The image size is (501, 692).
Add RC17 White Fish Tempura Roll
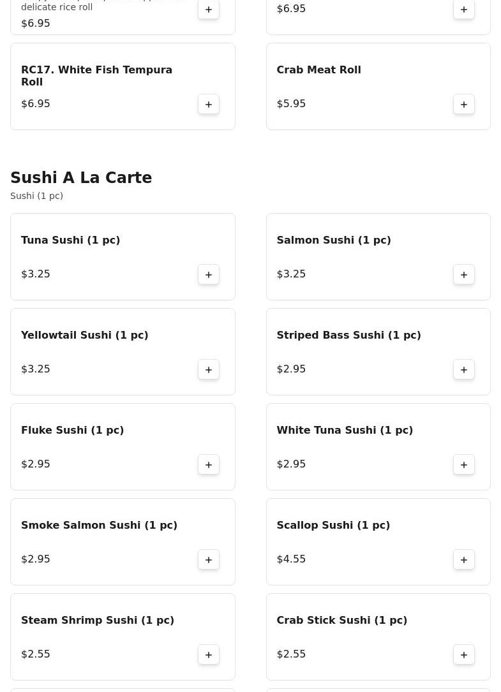click(x=209, y=104)
